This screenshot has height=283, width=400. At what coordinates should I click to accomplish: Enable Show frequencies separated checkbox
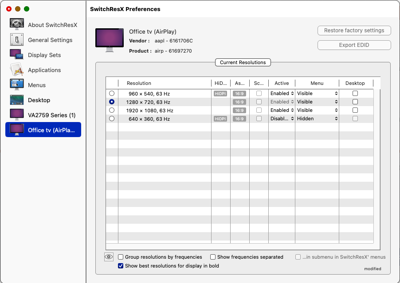coord(213,257)
